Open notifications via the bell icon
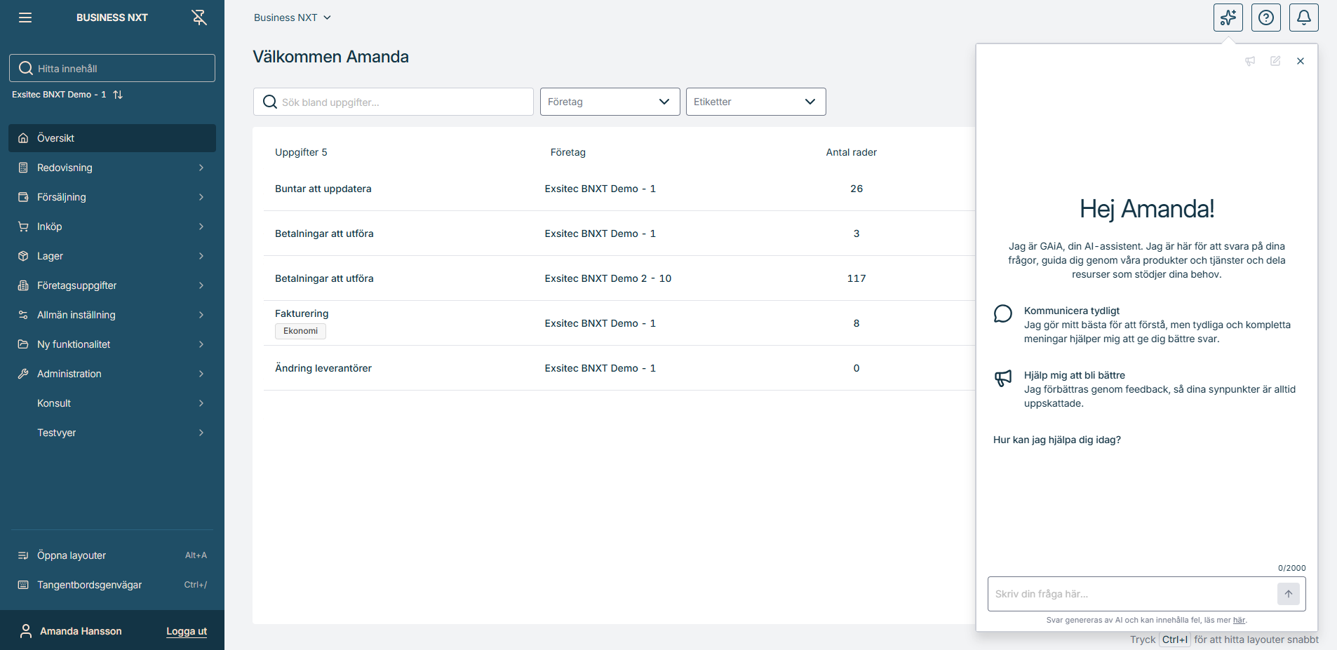Image resolution: width=1337 pixels, height=650 pixels. [x=1303, y=17]
